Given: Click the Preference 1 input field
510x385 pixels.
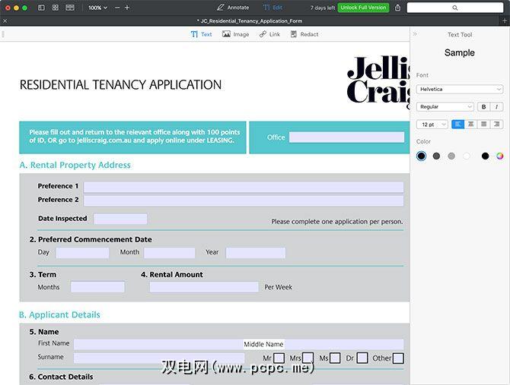Looking at the screenshot, I should (243, 187).
